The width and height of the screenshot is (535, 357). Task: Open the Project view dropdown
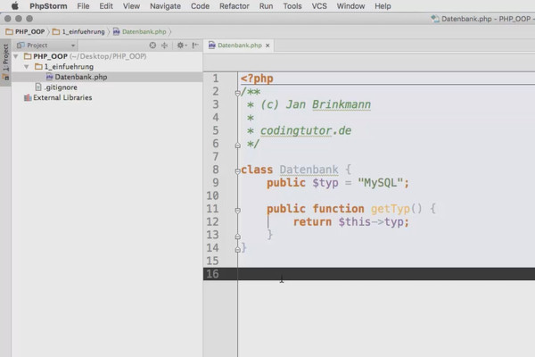(x=73, y=46)
